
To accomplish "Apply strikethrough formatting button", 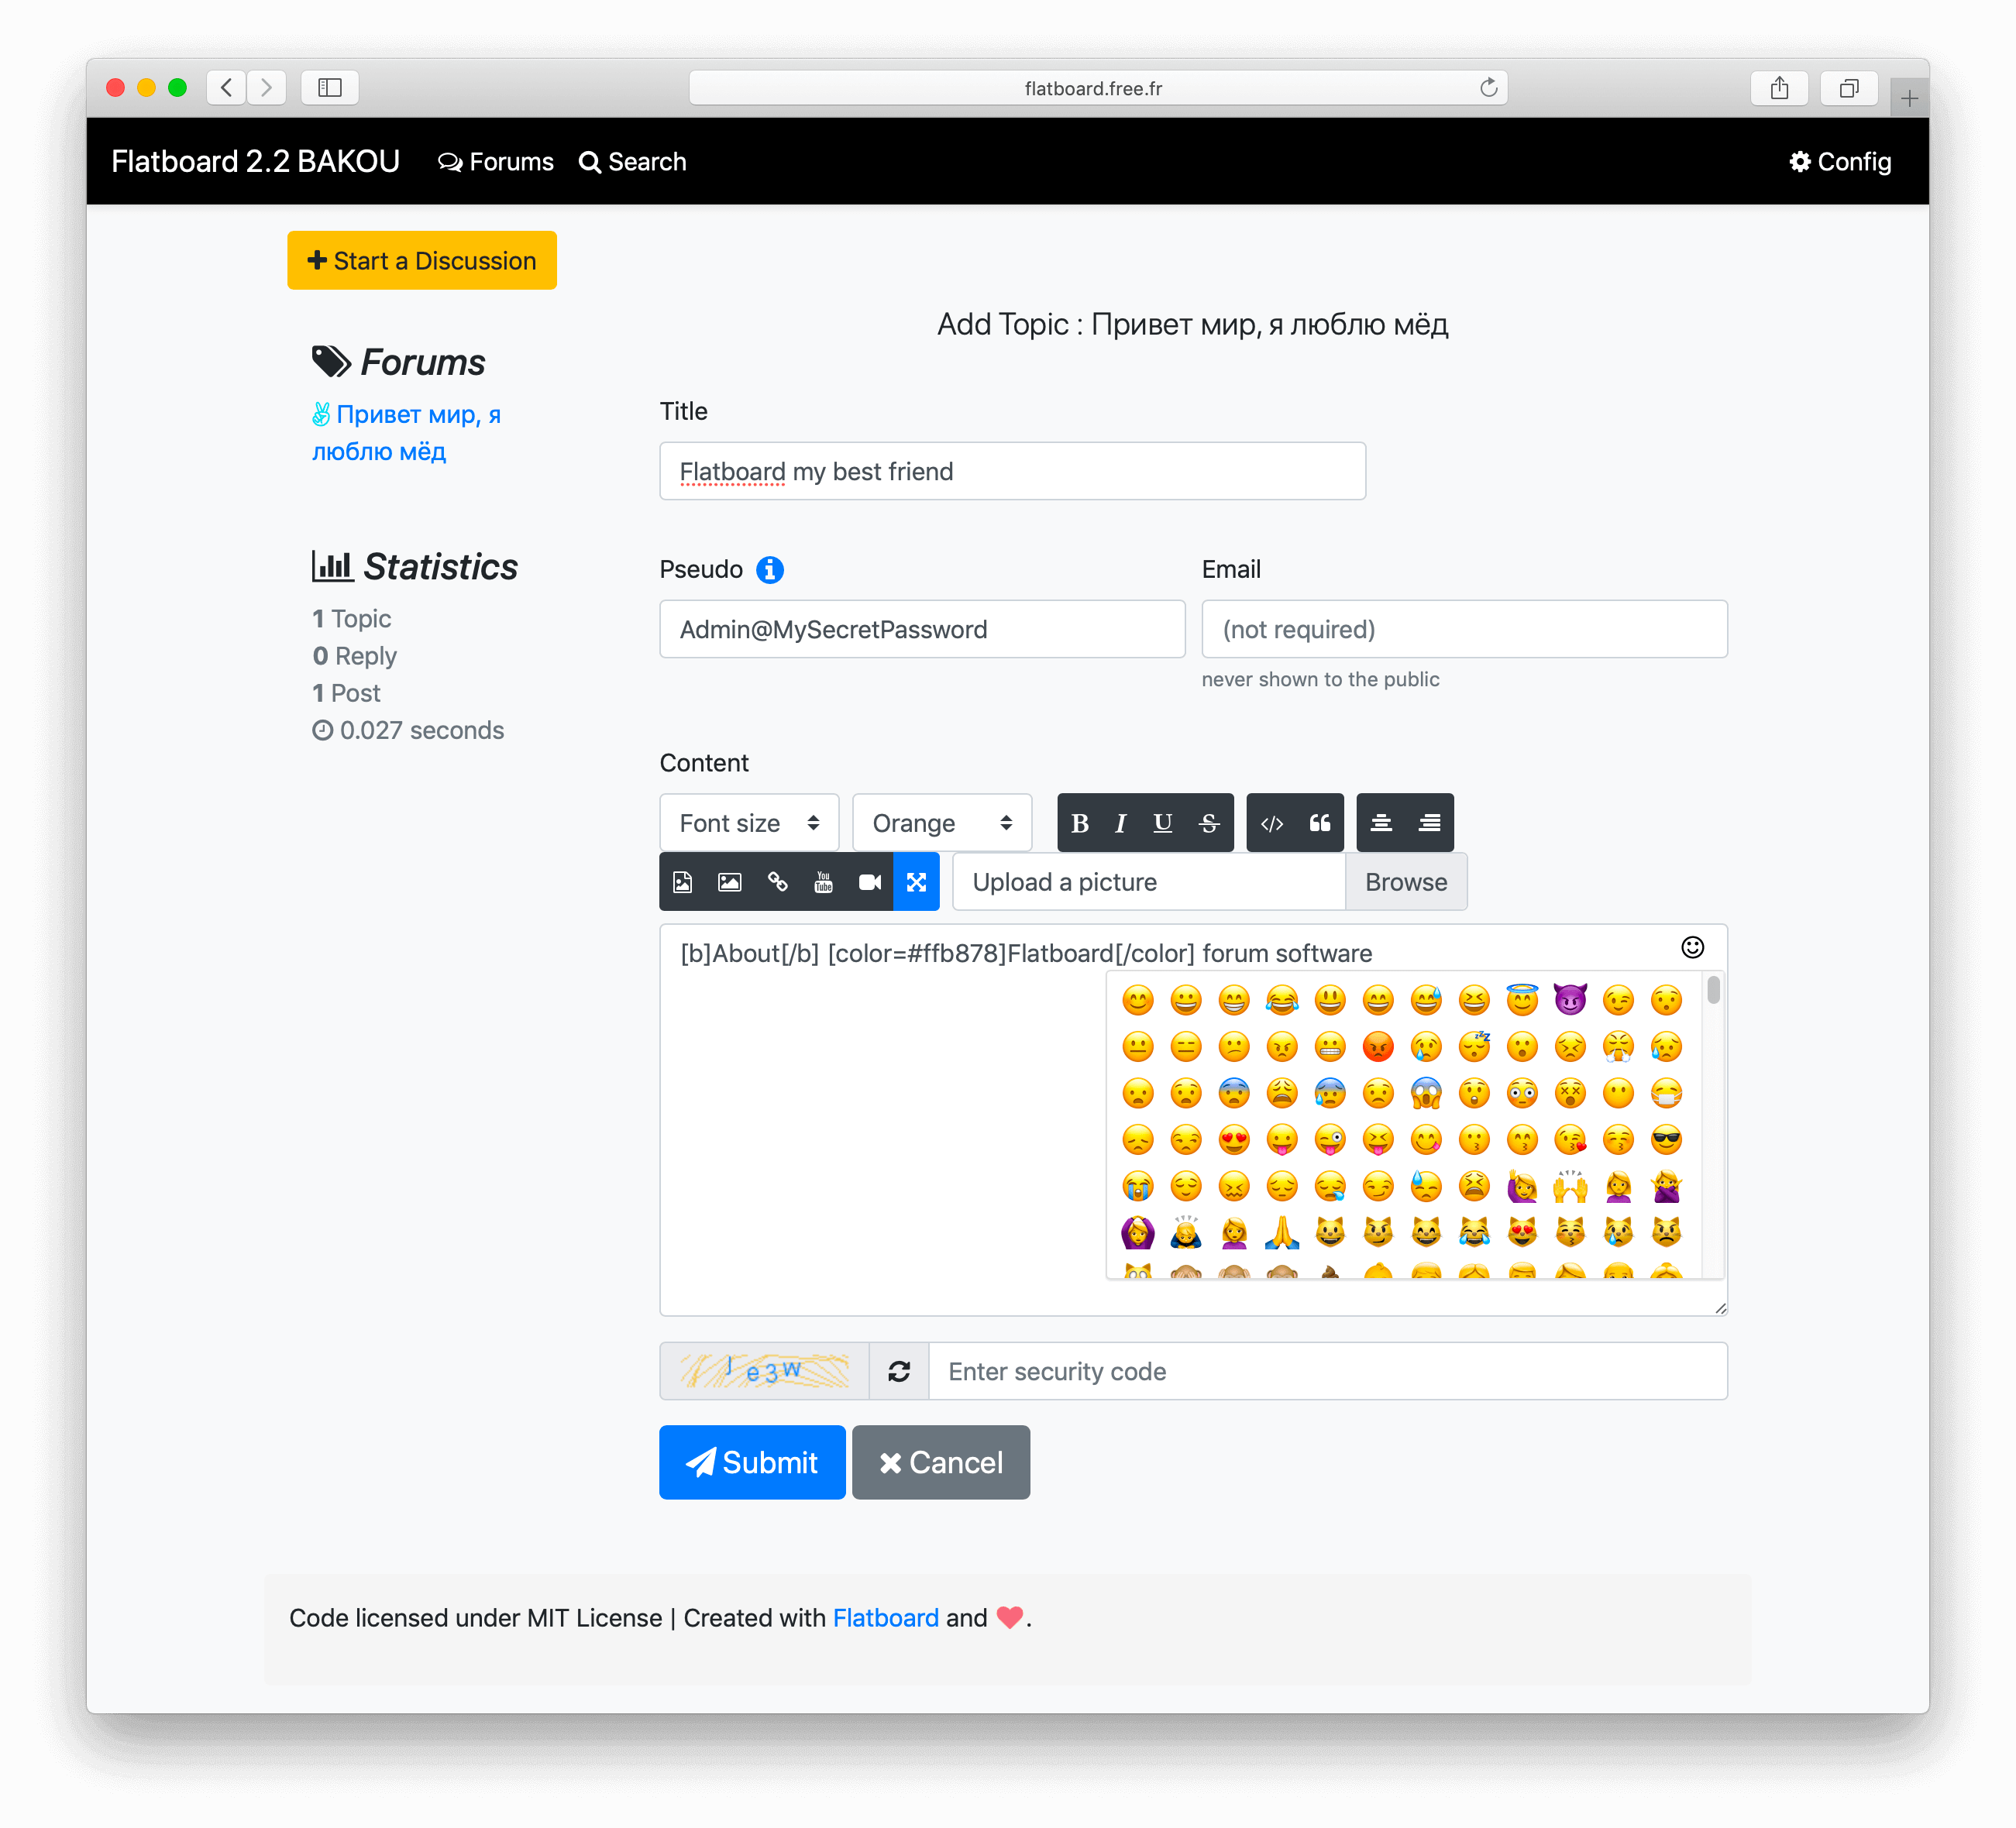I will click(x=1208, y=823).
